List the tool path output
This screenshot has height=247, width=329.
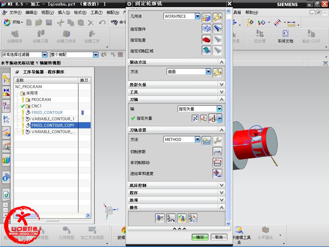[193, 218]
